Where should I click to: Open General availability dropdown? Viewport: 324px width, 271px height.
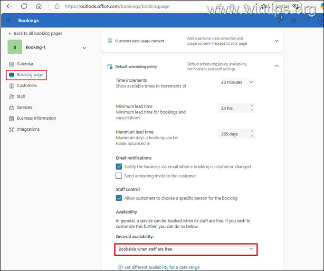[x=186, y=249]
